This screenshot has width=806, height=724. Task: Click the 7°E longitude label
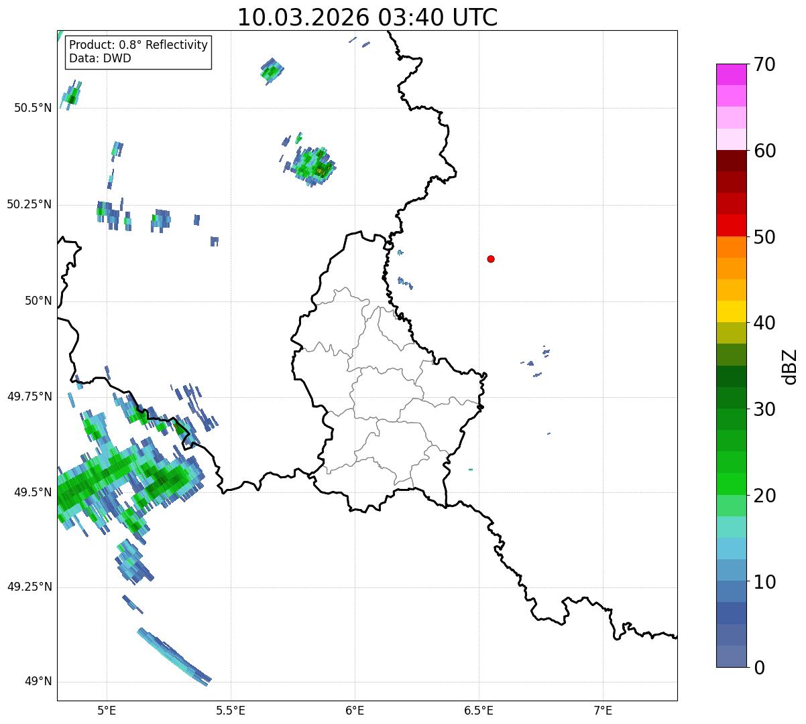pos(603,710)
